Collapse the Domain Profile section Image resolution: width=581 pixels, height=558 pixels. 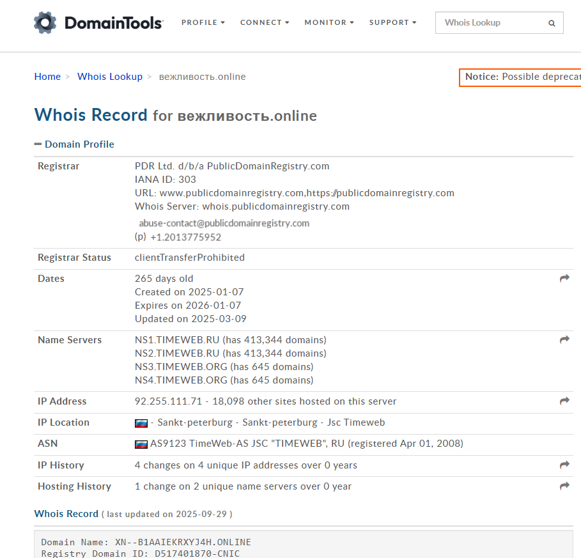point(74,144)
